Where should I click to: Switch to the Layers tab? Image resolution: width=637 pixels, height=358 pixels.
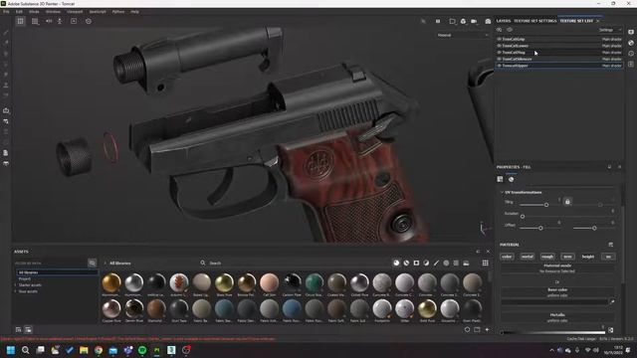[x=504, y=21]
